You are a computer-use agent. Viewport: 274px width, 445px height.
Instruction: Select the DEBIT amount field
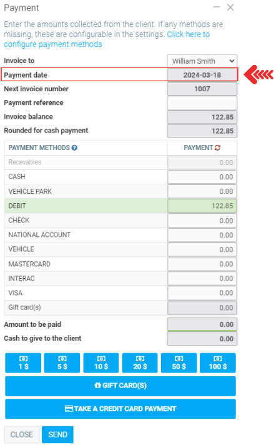(202, 206)
